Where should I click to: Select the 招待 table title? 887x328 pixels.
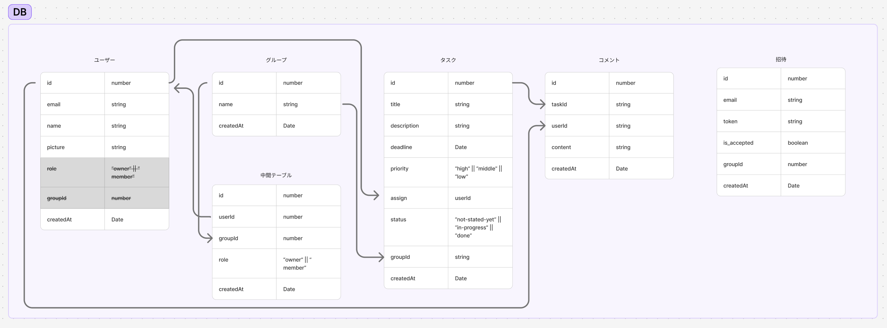pos(781,59)
